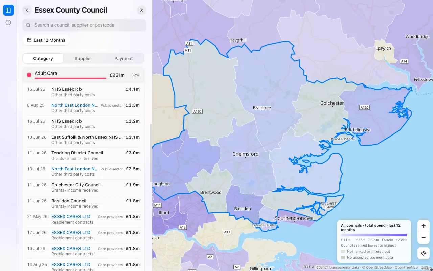Collapse the Adult Care category row
Viewport: 433px width, 271px height.
(84, 75)
